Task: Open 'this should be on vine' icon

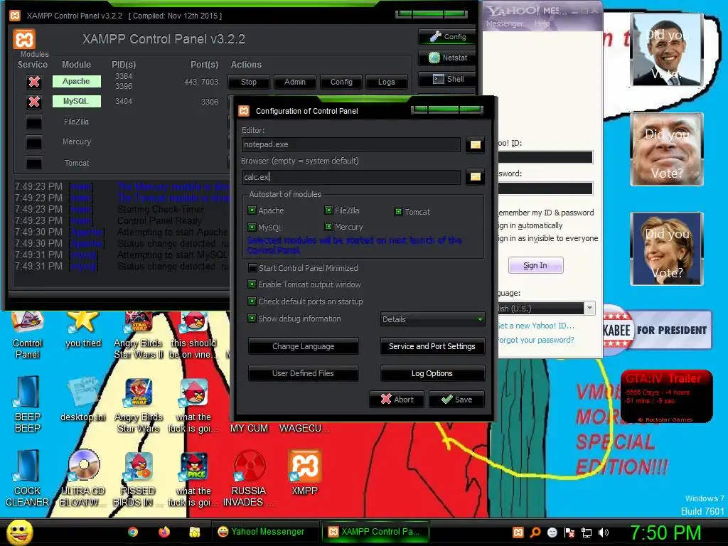Action: pos(193,336)
